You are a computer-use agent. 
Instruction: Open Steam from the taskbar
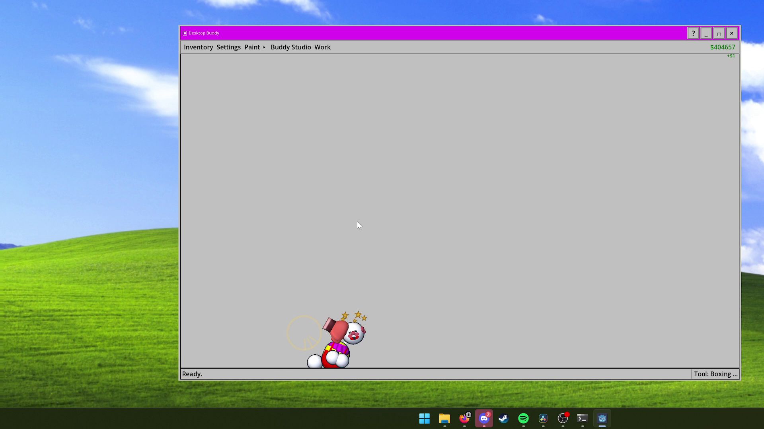(503, 418)
